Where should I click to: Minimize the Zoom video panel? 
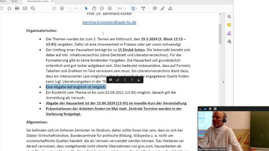pyautogui.click(x=200, y=109)
